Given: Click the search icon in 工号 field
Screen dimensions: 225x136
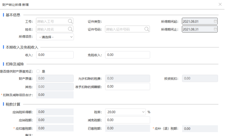Looking at the screenshot, I should [x=70, y=21].
